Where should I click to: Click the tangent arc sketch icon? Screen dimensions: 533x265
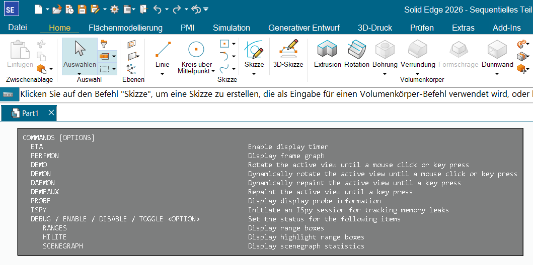[x=224, y=56]
